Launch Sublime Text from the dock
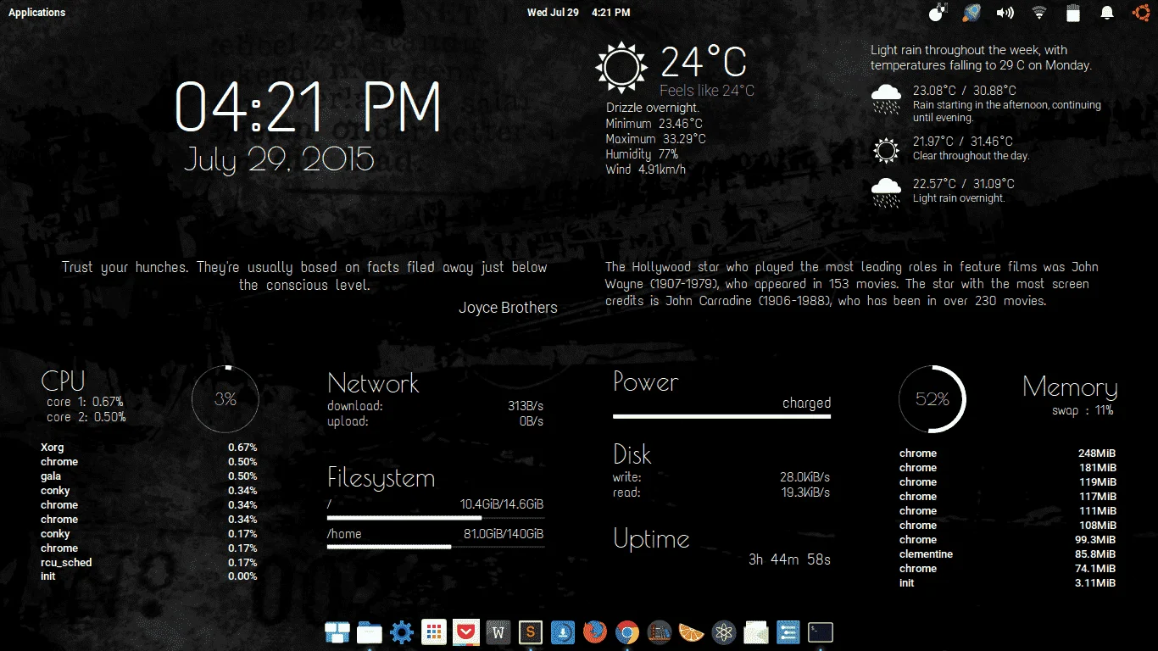Viewport: 1158px width, 651px height. click(531, 632)
